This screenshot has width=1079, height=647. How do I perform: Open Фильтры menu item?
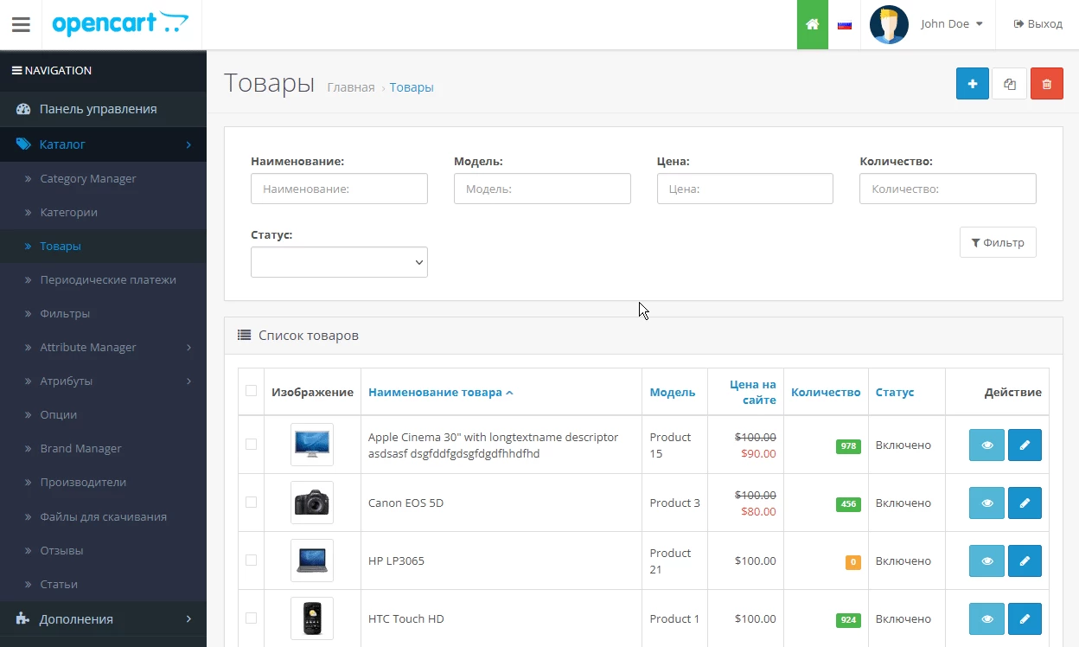(103, 313)
